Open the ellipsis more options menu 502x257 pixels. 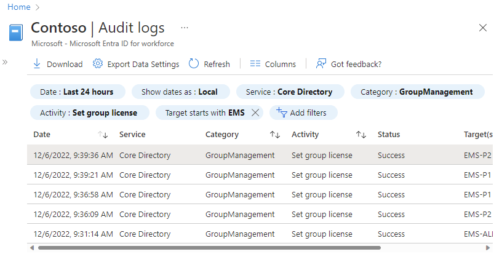click(x=185, y=28)
